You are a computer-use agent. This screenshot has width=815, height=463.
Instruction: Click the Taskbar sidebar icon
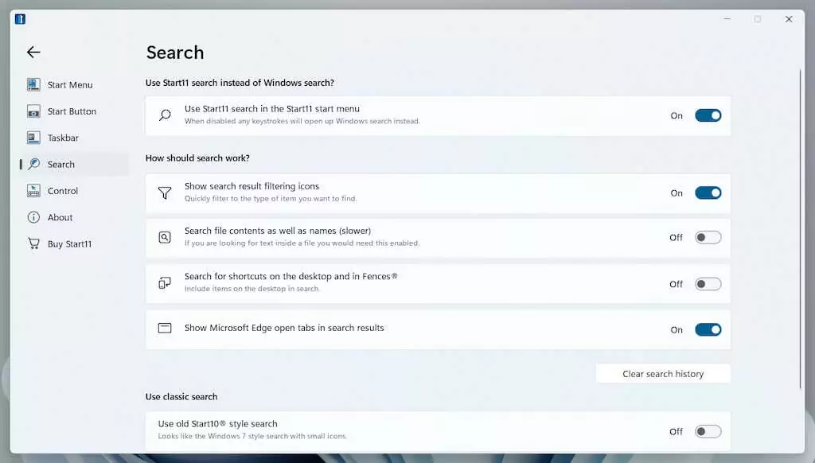pyautogui.click(x=33, y=138)
